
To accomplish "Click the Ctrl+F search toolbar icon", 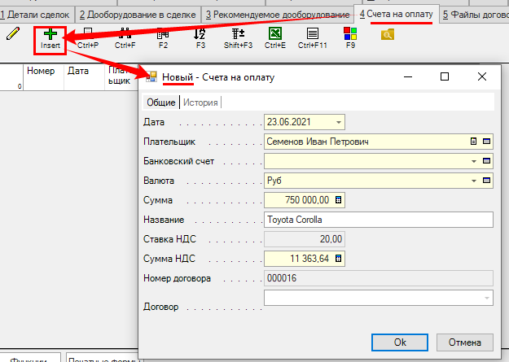I will pos(125,34).
